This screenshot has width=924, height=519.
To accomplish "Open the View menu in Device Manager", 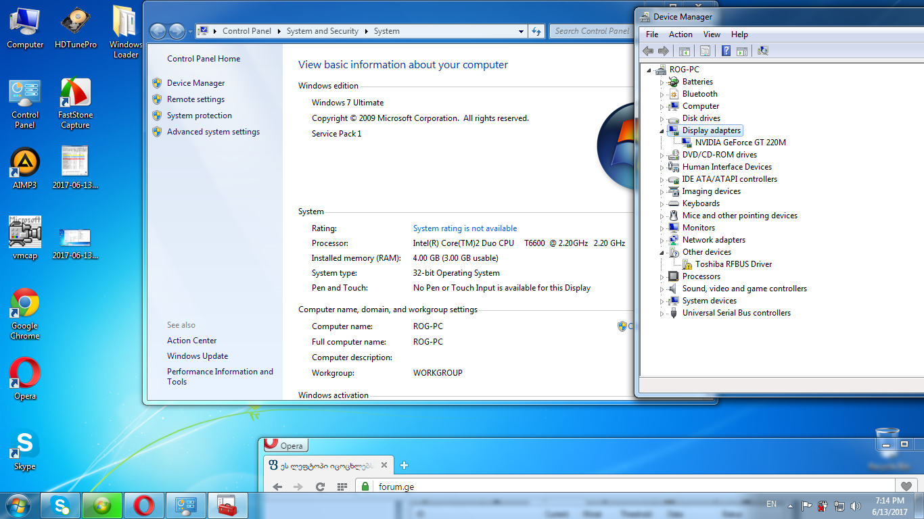I will coord(712,34).
